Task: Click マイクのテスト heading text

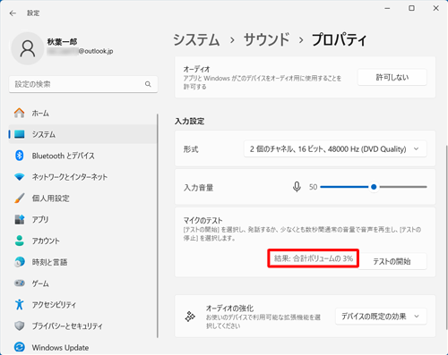Action: (x=202, y=220)
